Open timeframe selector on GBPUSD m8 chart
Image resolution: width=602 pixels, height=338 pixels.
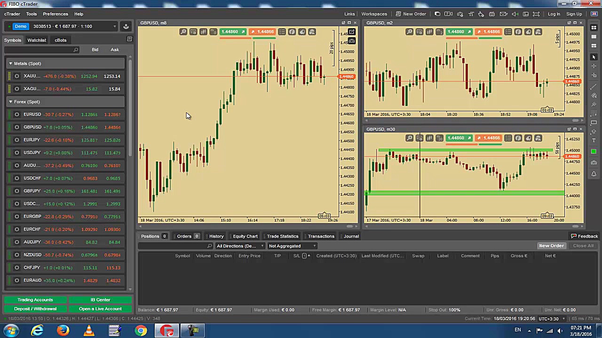click(213, 32)
